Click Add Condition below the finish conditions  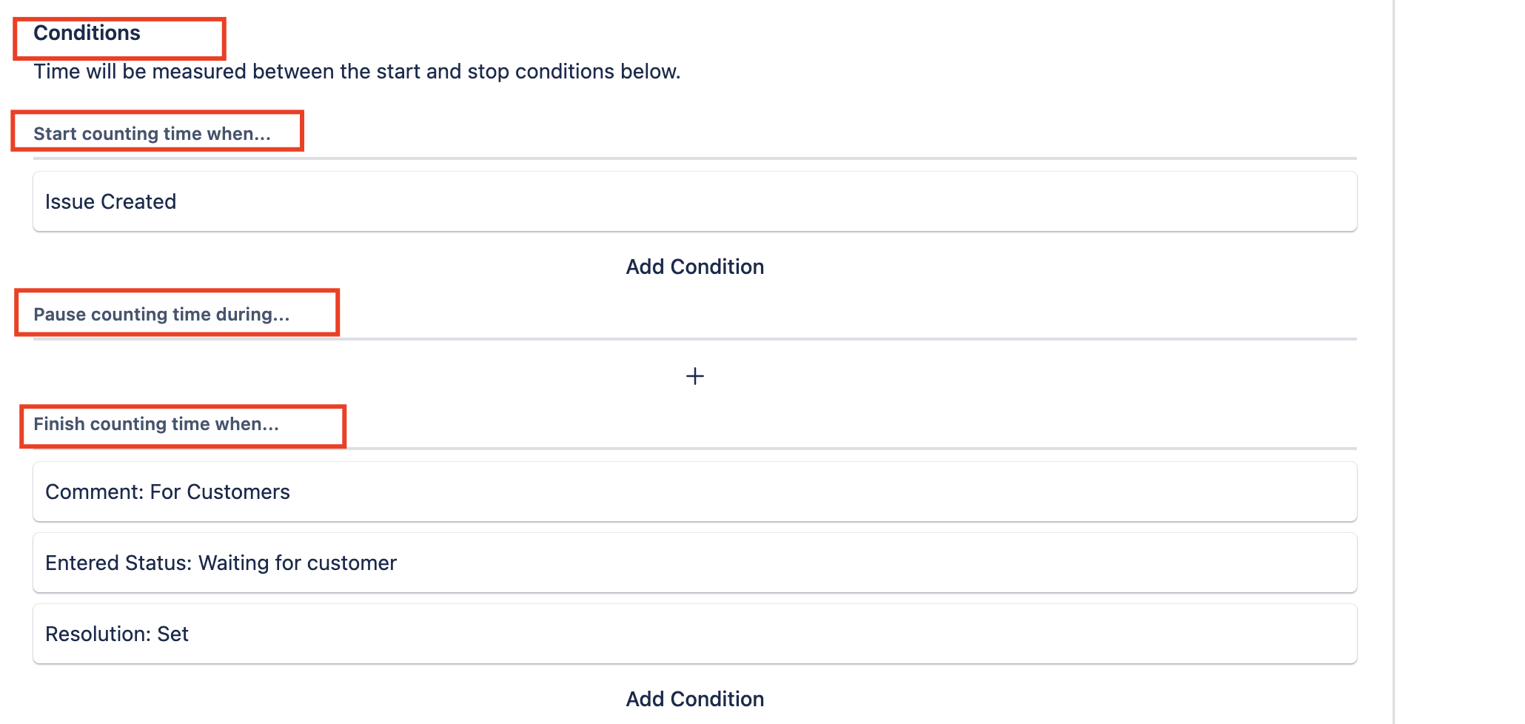[x=694, y=698]
